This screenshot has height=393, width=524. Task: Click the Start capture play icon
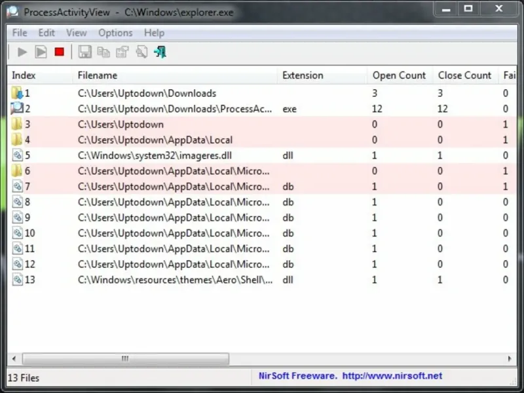pos(22,52)
